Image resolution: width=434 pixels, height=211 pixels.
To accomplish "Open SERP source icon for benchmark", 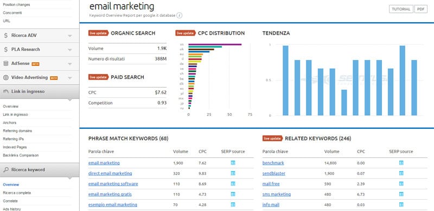I will (x=401, y=163).
